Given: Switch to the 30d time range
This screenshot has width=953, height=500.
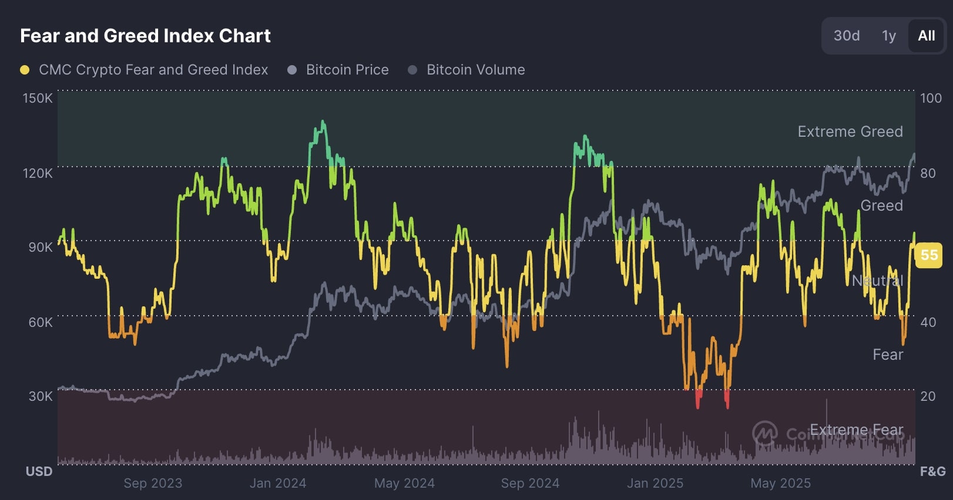Looking at the screenshot, I should [x=846, y=36].
